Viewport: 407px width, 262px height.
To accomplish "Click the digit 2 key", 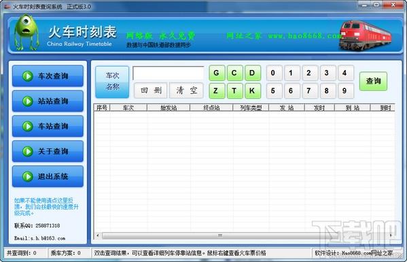I will pyautogui.click(x=310, y=73).
